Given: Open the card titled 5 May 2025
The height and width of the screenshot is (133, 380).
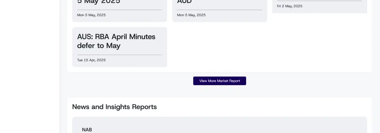Looking at the screenshot, I should click(99, 2).
